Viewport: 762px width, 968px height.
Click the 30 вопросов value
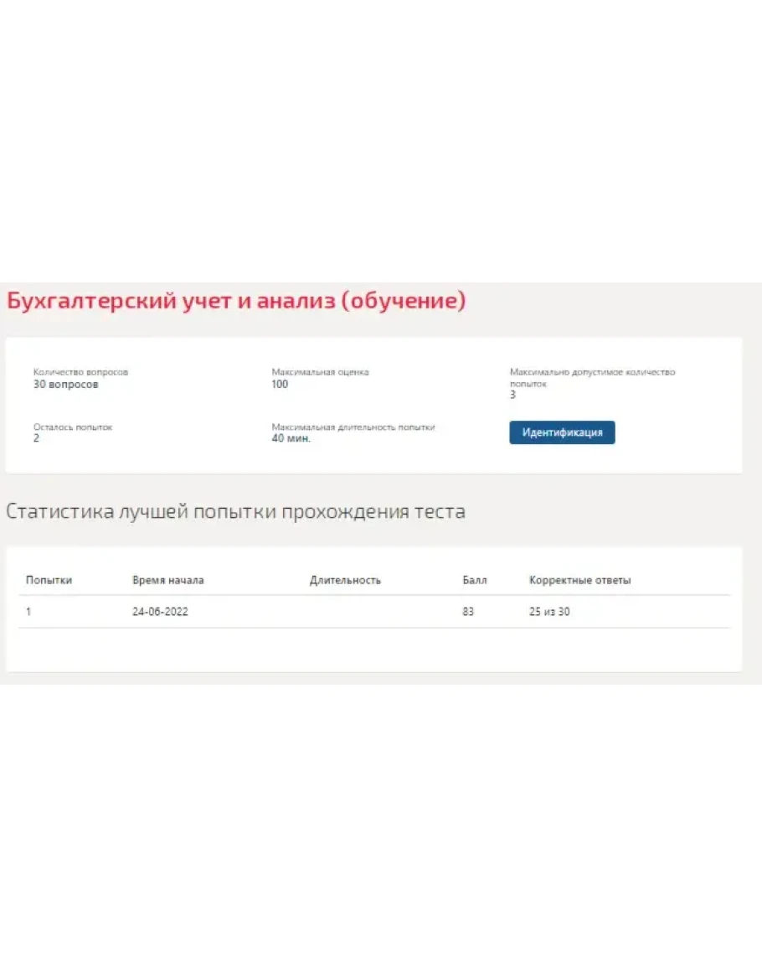tap(65, 385)
